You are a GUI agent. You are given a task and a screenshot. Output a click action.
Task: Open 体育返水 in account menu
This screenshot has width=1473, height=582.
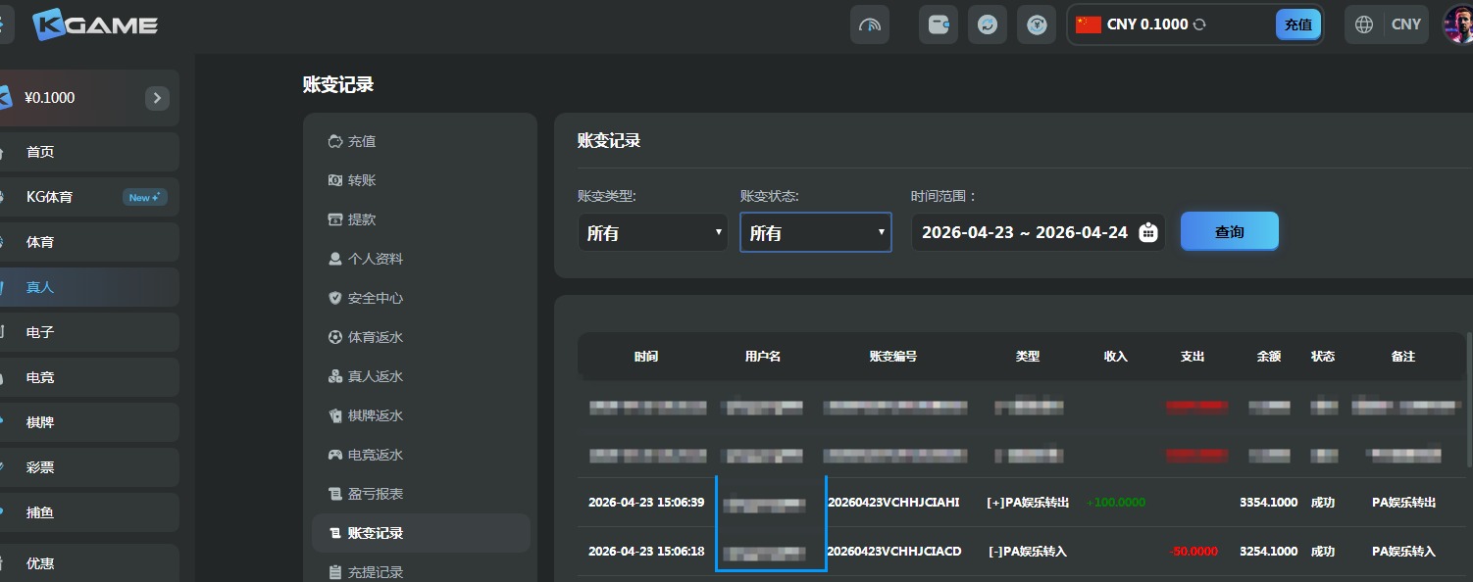coord(376,337)
